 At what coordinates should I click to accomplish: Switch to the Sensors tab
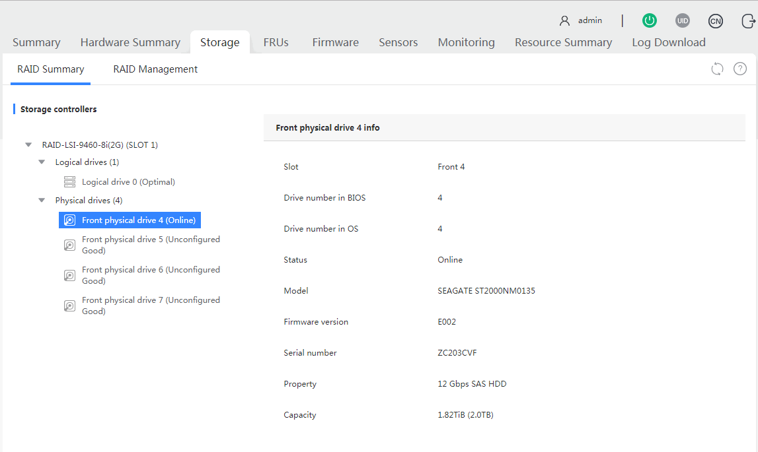pyautogui.click(x=398, y=42)
